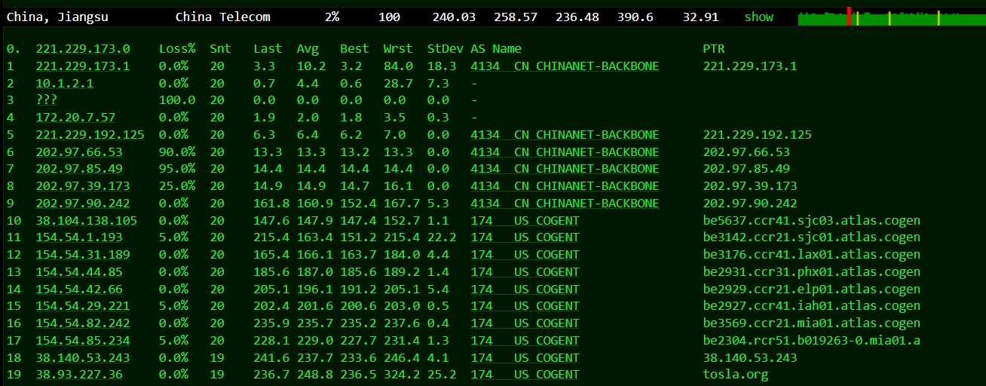Screen dimensions: 986x386
Task: Select PTR be3176.ccr41.lax01.atlas.cogen
Action: (812, 255)
